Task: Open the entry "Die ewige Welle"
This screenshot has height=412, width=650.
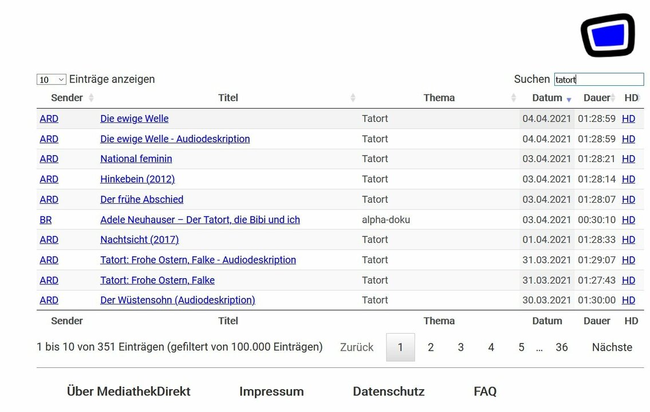Action: point(134,118)
